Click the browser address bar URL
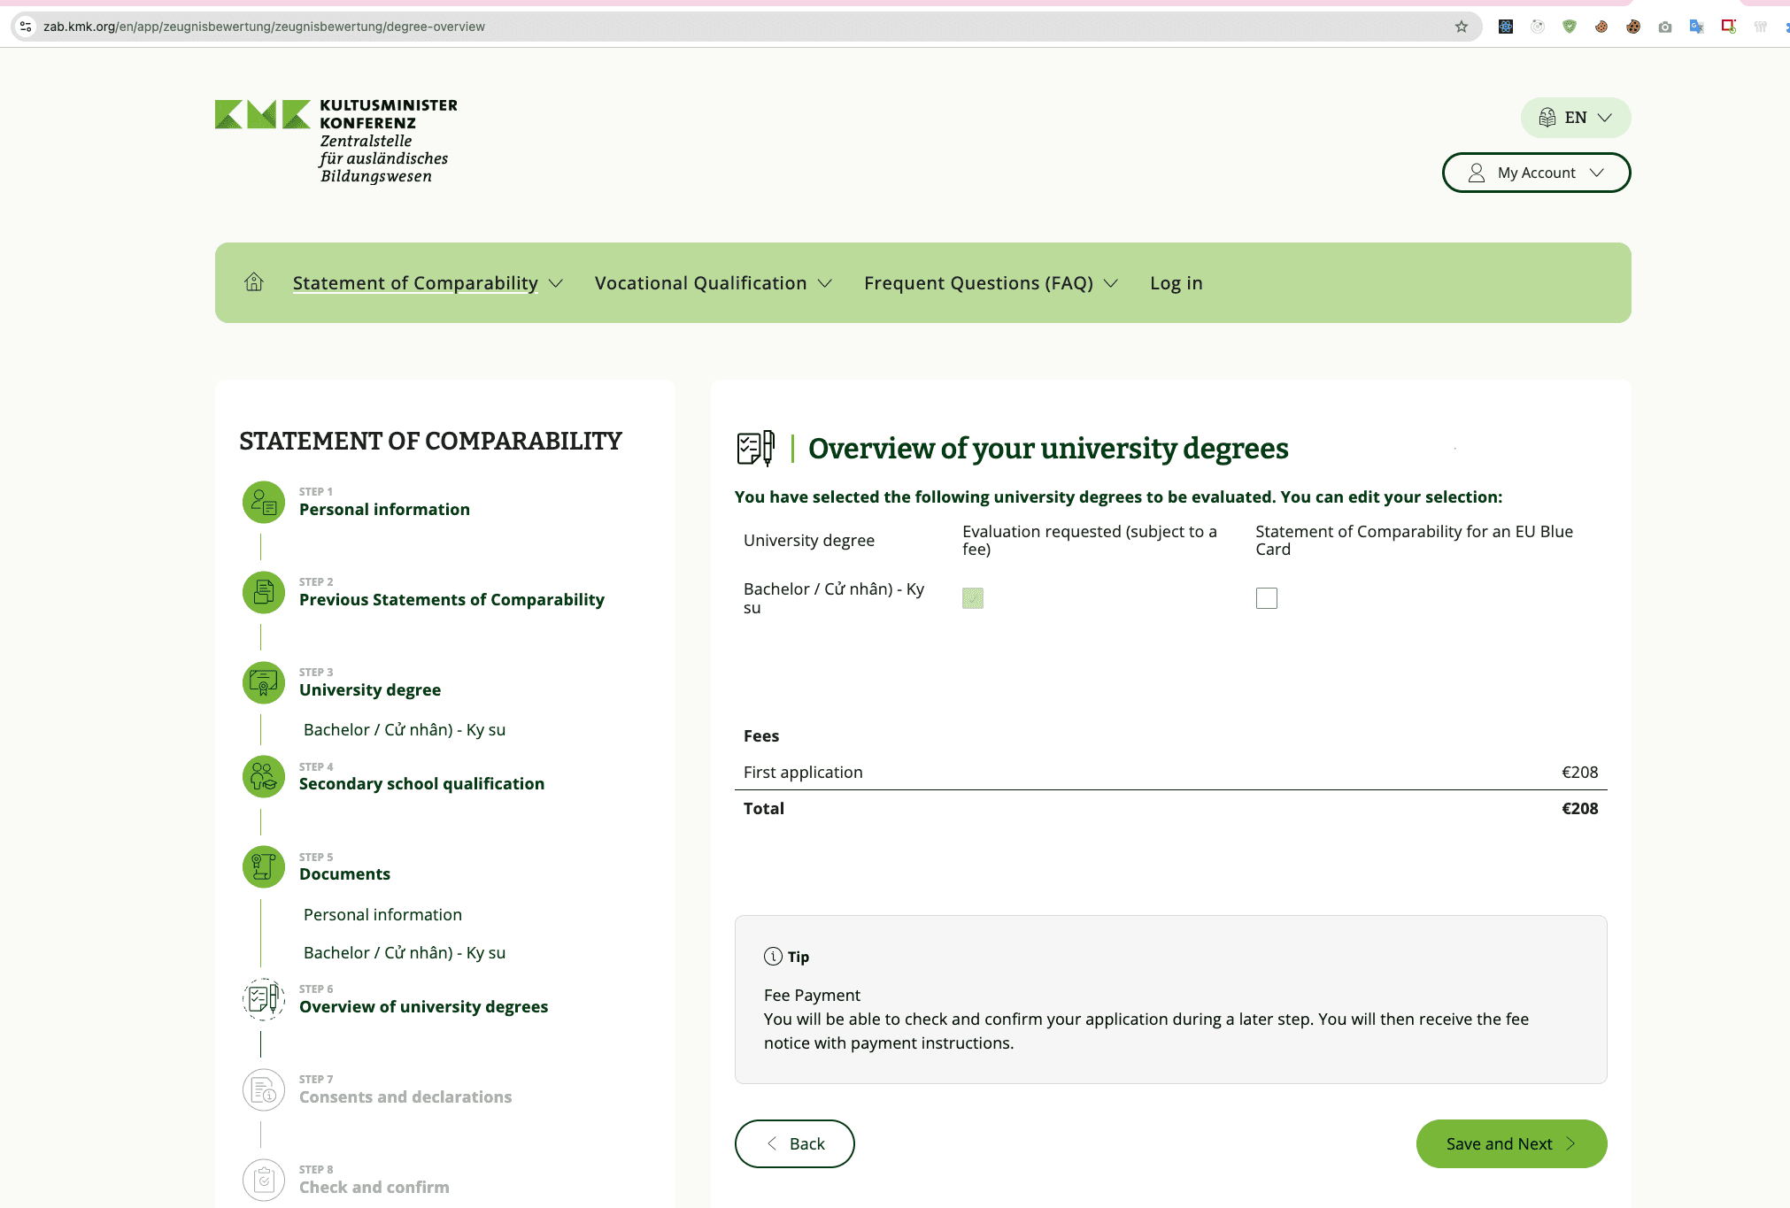Viewport: 1790px width, 1208px height. (264, 27)
